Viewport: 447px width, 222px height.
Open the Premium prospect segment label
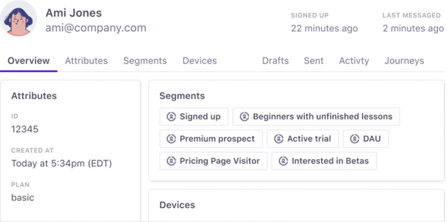[217, 138]
